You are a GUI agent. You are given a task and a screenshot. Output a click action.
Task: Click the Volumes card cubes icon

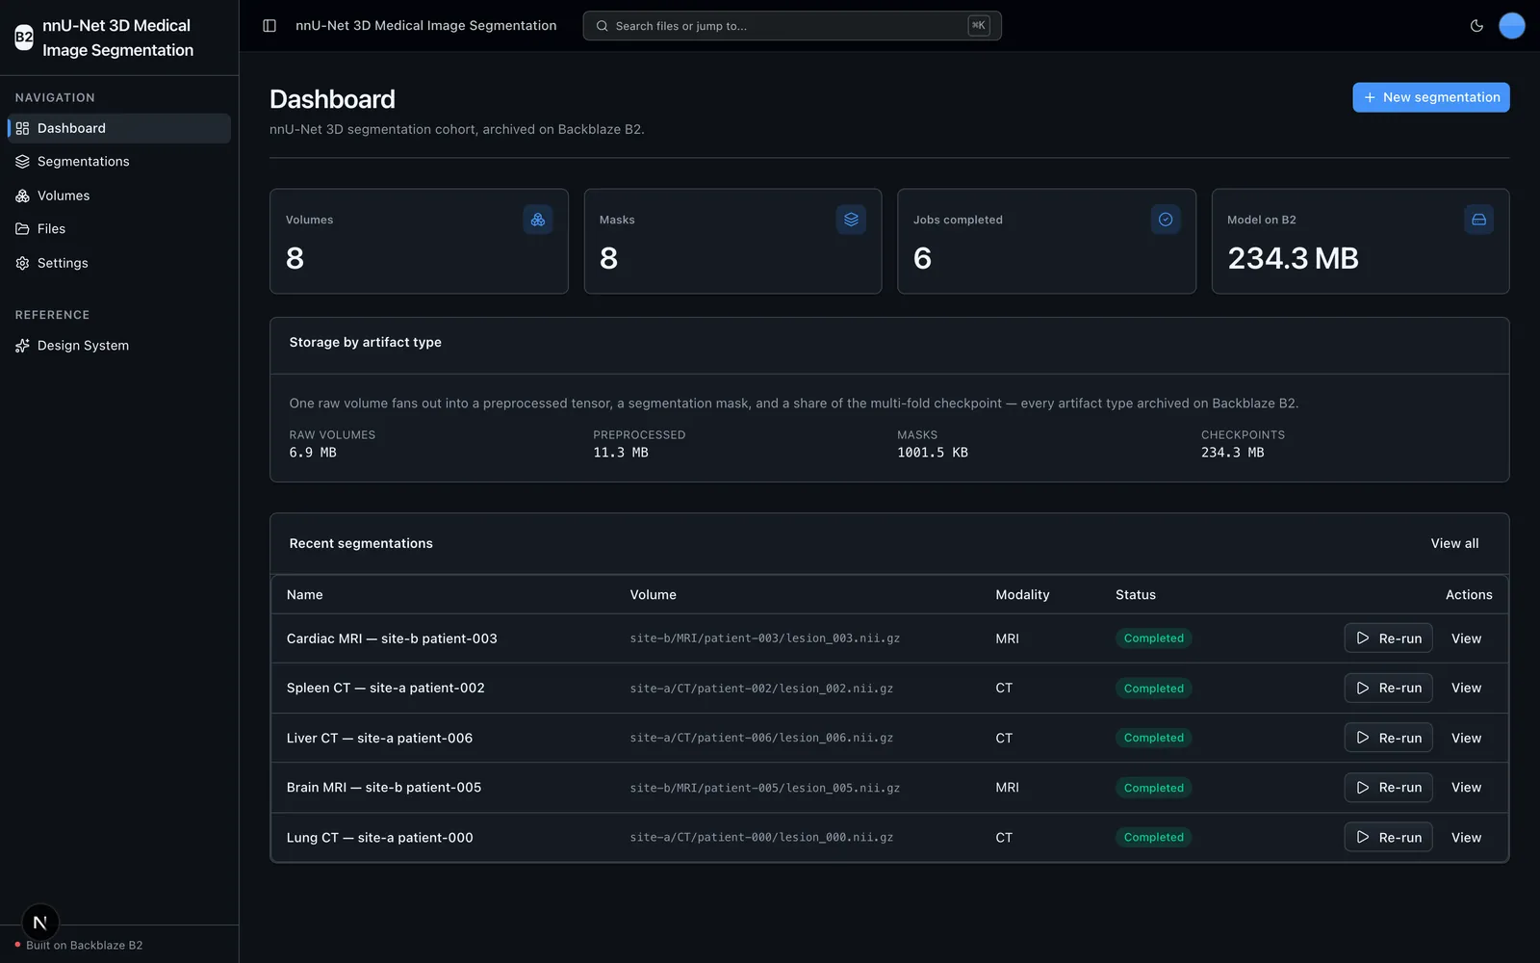(x=538, y=220)
